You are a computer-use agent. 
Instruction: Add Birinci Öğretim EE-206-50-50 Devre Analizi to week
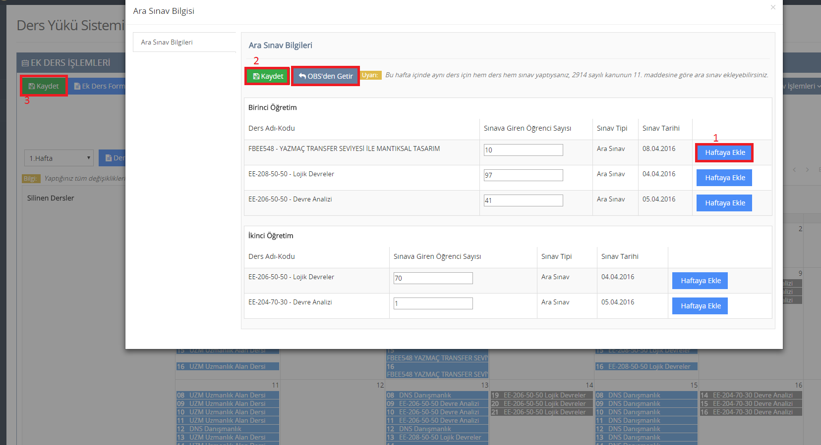[724, 203]
